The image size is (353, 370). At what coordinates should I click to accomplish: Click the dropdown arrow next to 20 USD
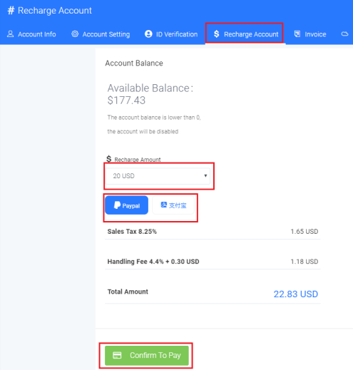pyautogui.click(x=205, y=175)
